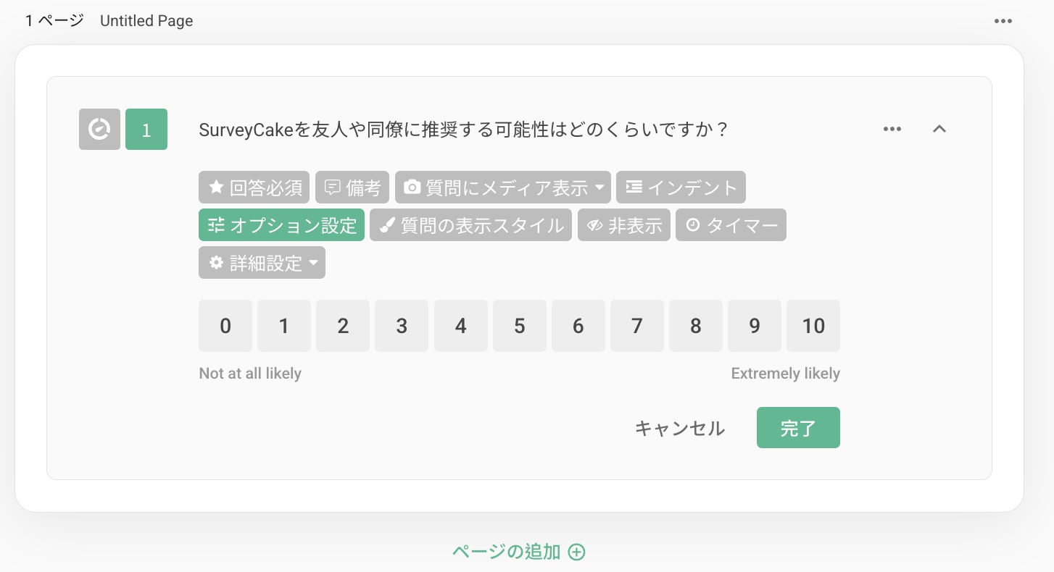Open 質問の表示スタイル display style settings
This screenshot has width=1054, height=572.
[471, 225]
